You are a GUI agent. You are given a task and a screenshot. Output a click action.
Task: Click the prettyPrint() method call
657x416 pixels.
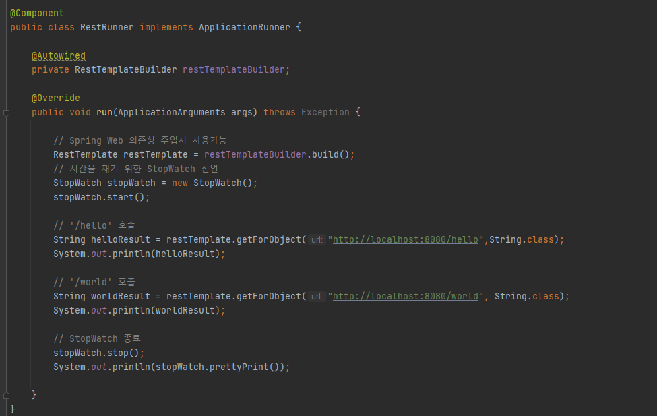click(244, 367)
